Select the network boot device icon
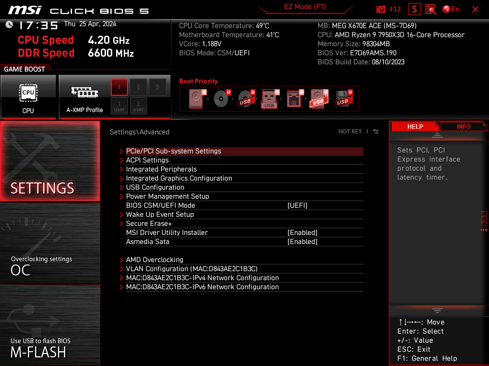 pyautogui.click(x=295, y=99)
